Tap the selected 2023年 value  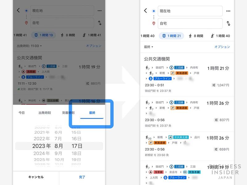(41, 146)
